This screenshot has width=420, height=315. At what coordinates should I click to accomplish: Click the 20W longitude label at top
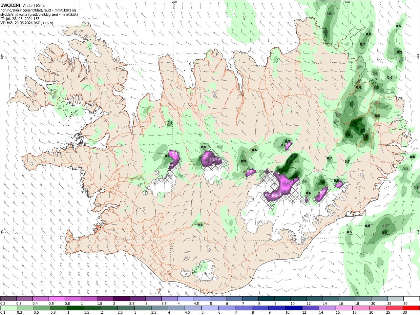coord(175,2)
